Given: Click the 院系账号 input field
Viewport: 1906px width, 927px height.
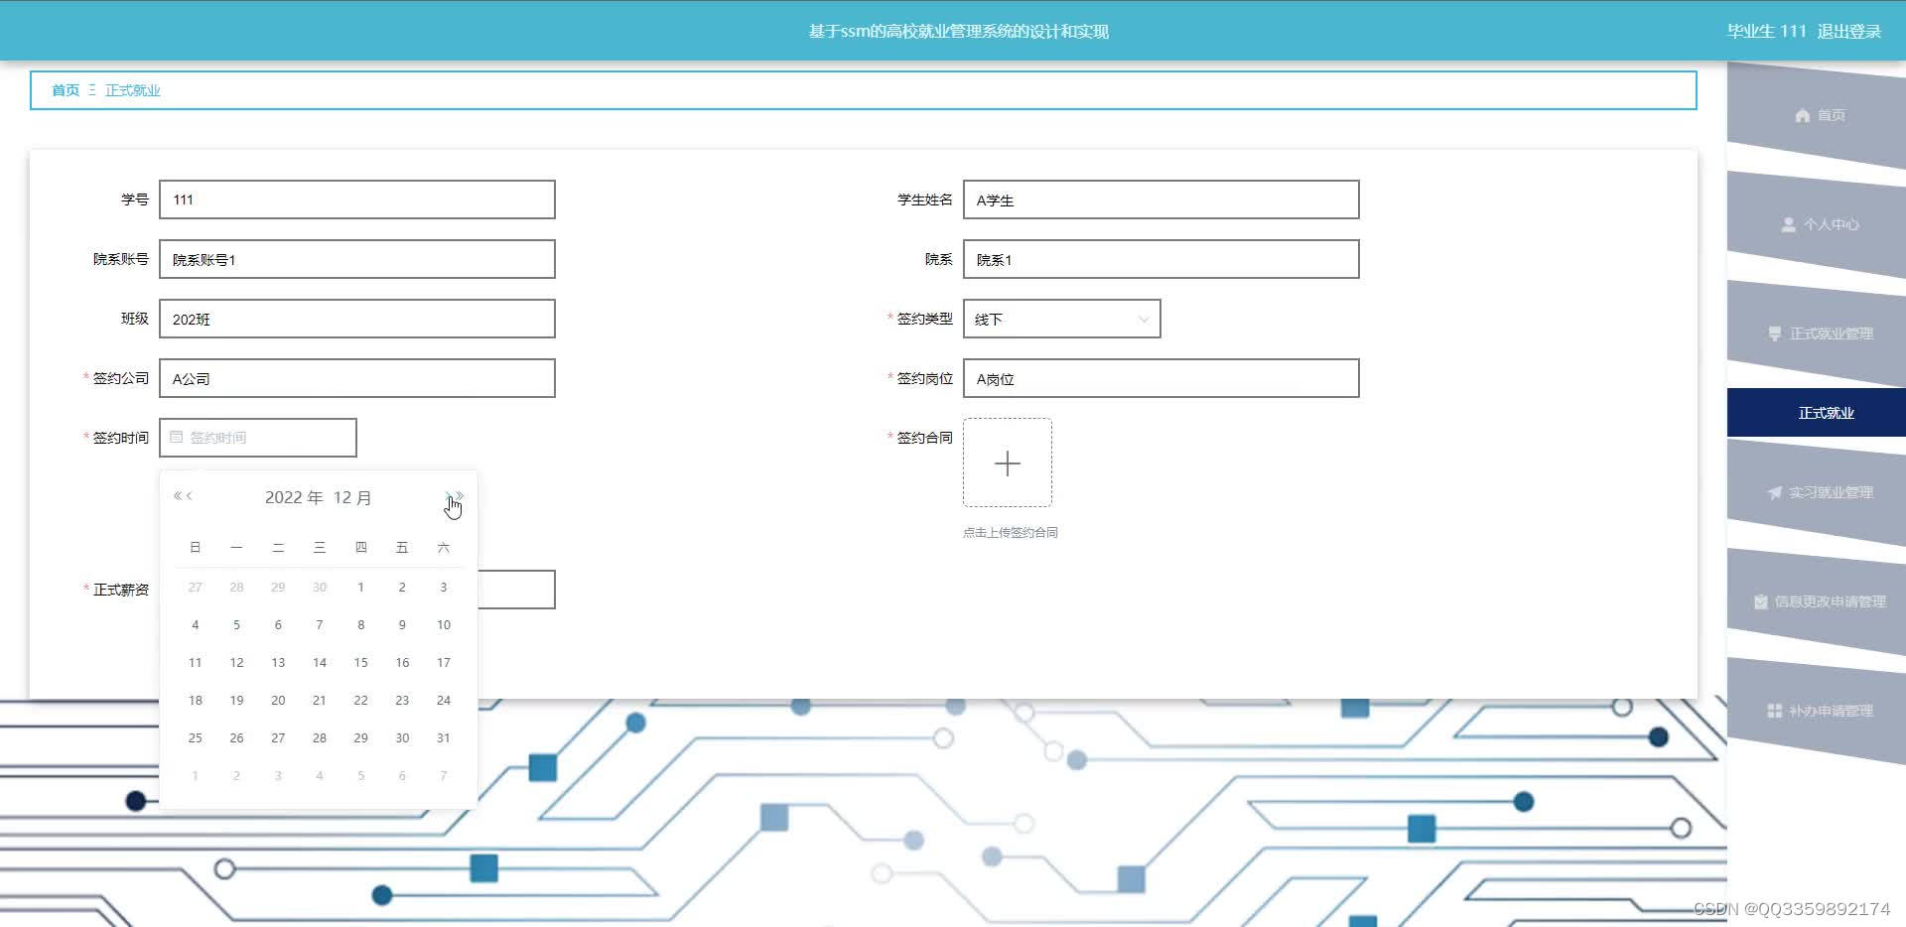Looking at the screenshot, I should pos(357,259).
